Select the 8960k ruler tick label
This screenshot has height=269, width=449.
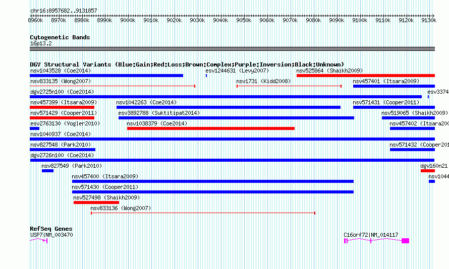pos(35,20)
